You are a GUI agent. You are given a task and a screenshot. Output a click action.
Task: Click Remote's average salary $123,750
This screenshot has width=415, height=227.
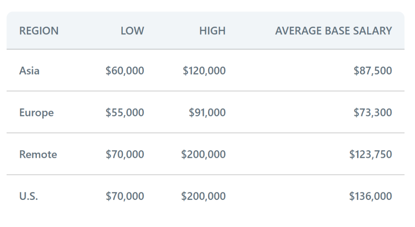tap(370, 154)
